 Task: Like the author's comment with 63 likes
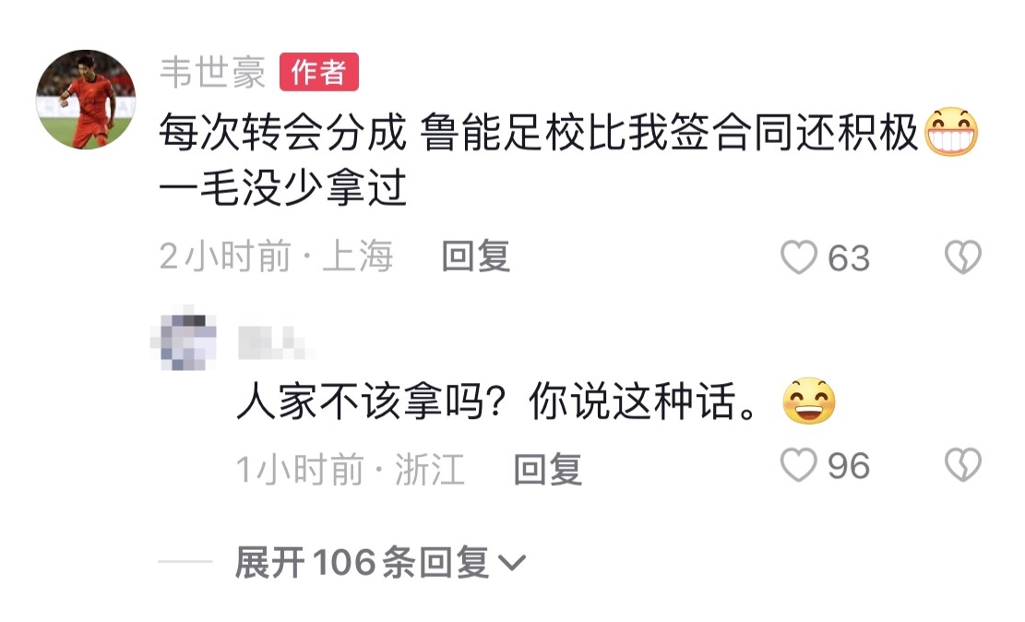coord(799,258)
